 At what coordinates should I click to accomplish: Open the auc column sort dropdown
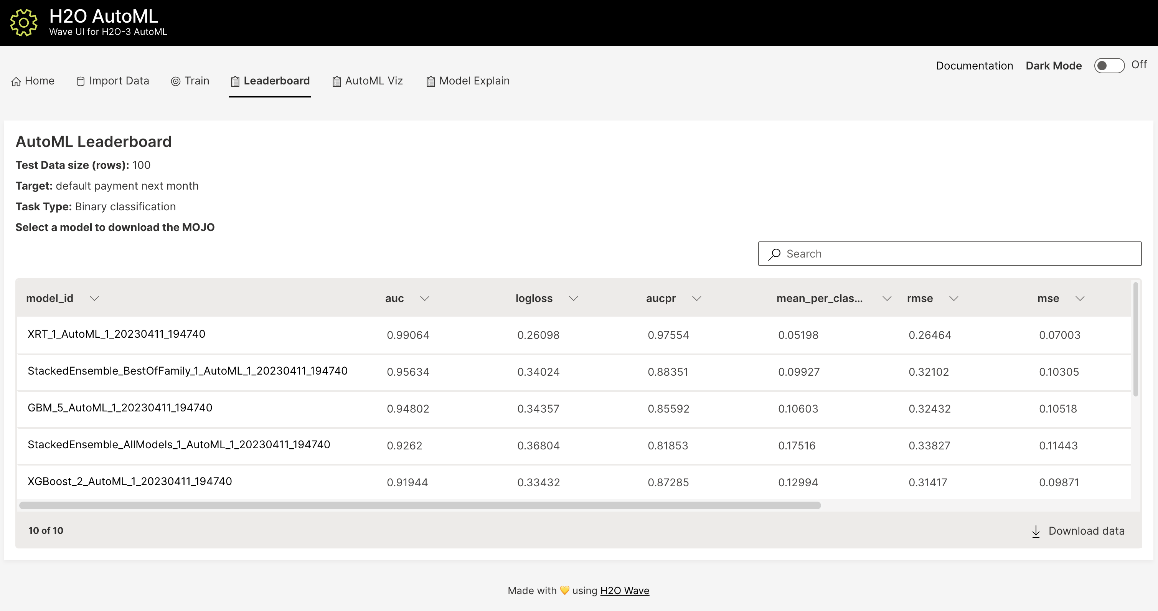tap(425, 298)
